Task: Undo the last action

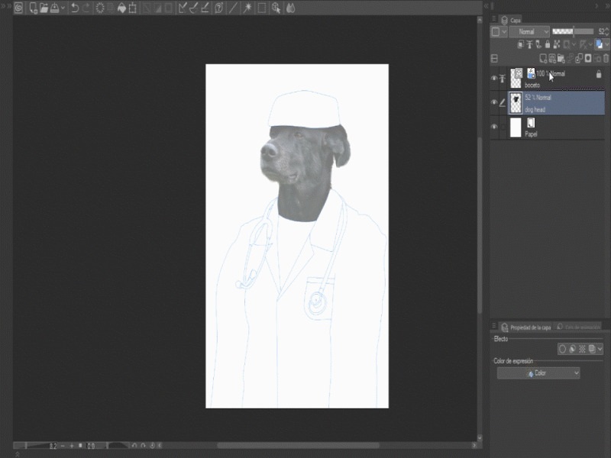Action: point(75,8)
